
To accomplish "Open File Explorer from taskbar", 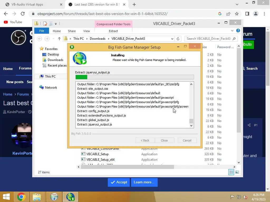I will coord(37,197).
